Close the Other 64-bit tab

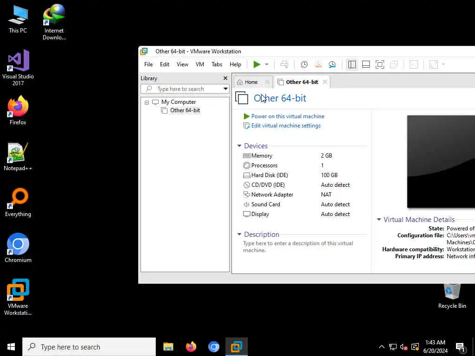(325, 82)
